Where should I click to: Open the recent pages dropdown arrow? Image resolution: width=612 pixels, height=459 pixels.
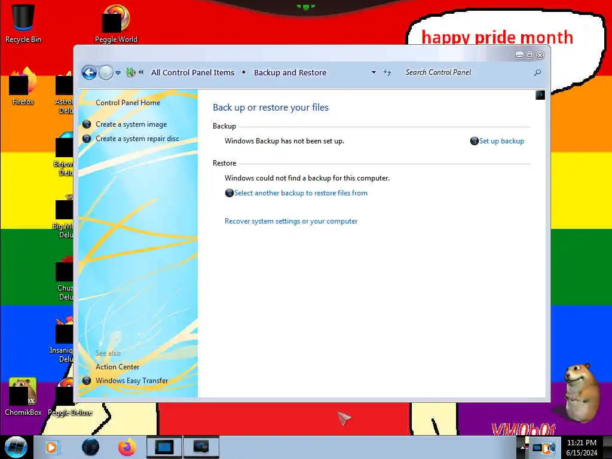click(x=118, y=72)
